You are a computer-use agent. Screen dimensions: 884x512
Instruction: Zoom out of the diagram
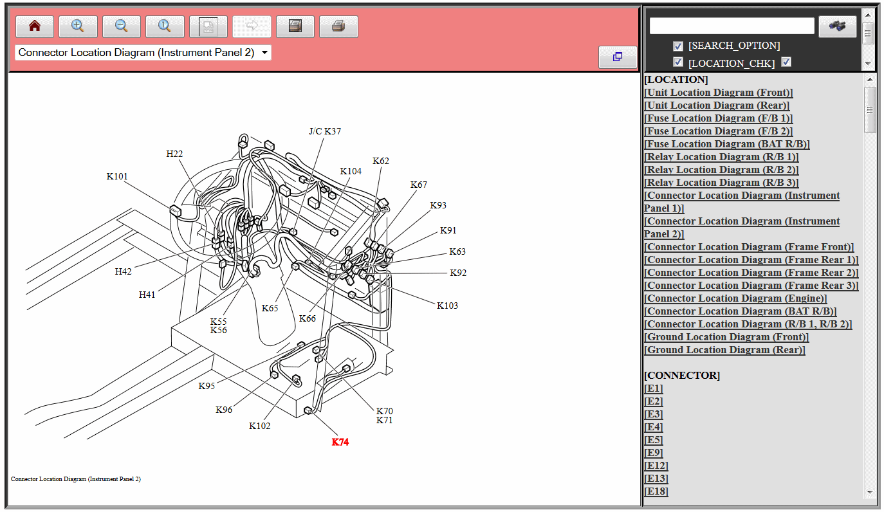(x=122, y=26)
